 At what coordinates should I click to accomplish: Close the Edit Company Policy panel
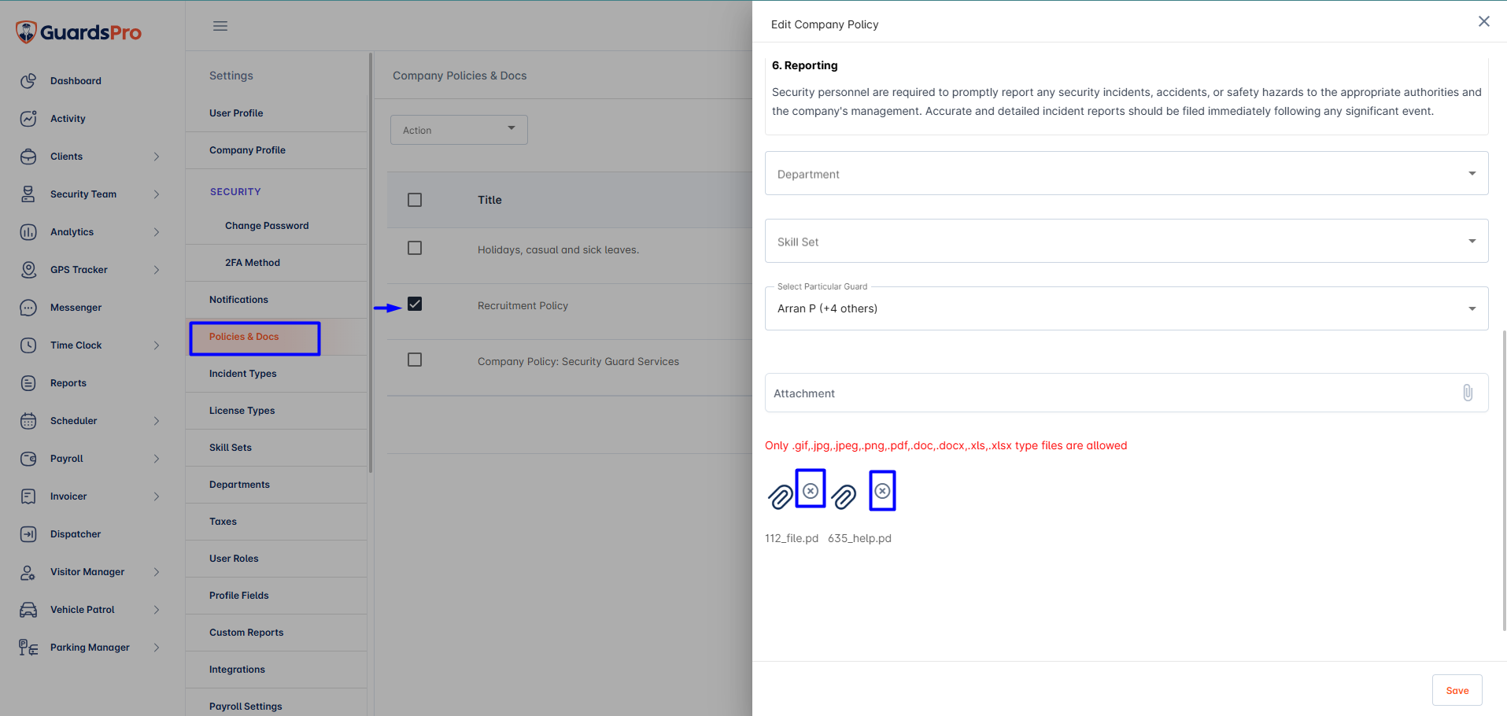pos(1484,21)
